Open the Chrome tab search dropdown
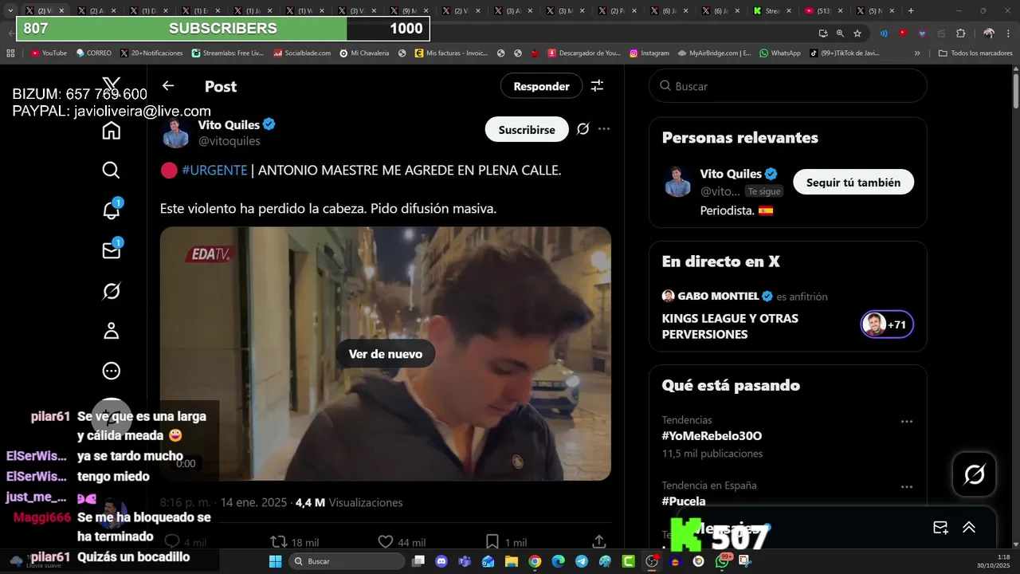The height and width of the screenshot is (574, 1020). tap(10, 11)
